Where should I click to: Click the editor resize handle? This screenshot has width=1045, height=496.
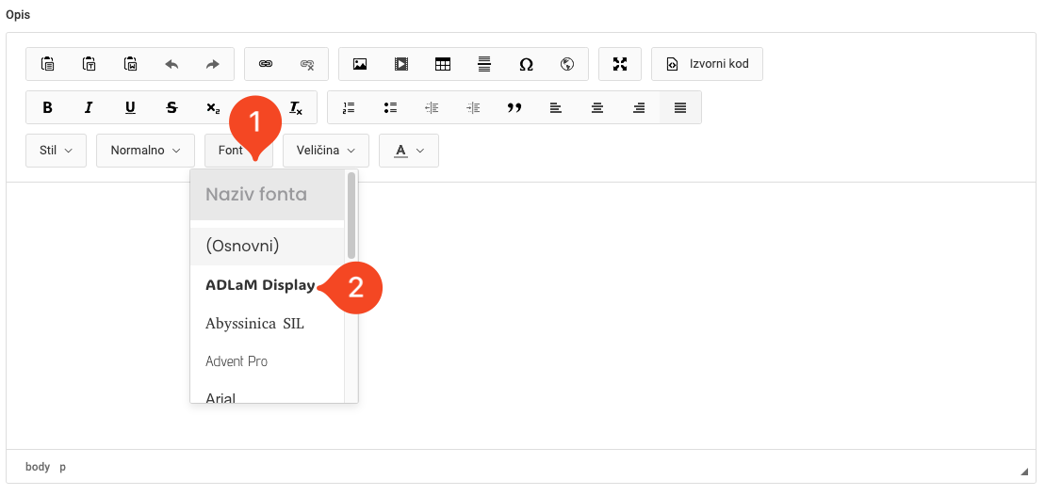click(x=1024, y=472)
